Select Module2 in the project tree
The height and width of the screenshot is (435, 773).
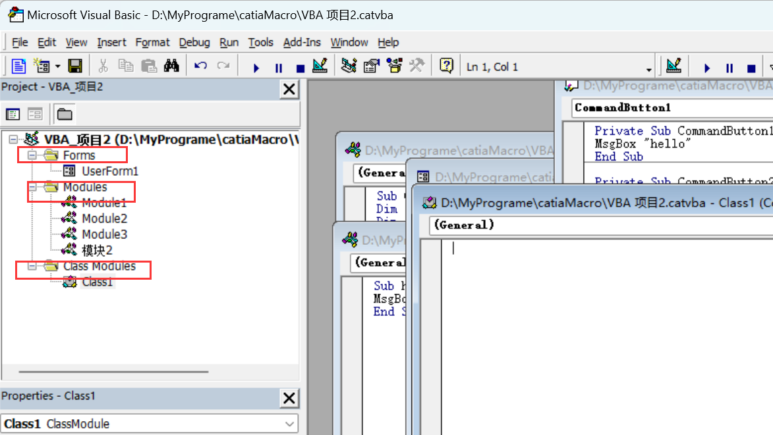click(105, 218)
